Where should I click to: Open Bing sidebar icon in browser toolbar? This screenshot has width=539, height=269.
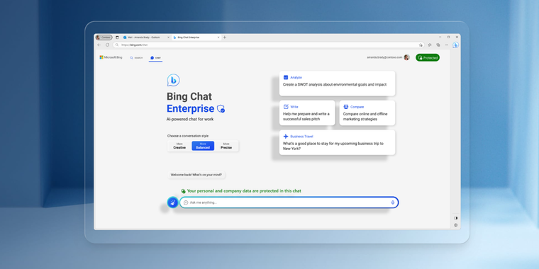[x=455, y=45]
